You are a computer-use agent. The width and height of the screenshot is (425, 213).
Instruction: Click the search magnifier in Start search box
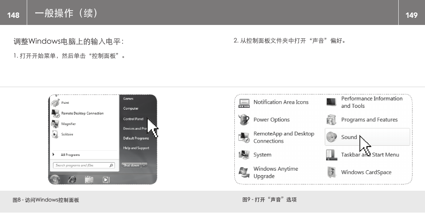tap(111, 165)
